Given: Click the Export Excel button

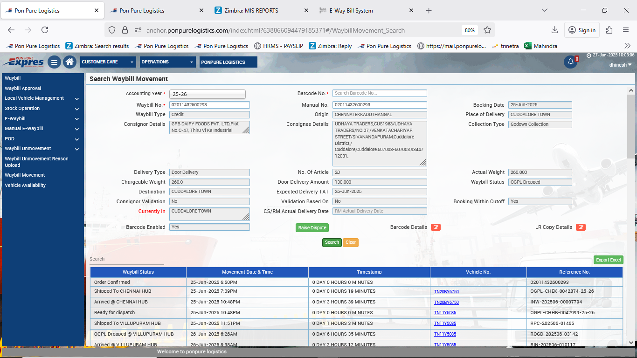Looking at the screenshot, I should click(x=608, y=260).
